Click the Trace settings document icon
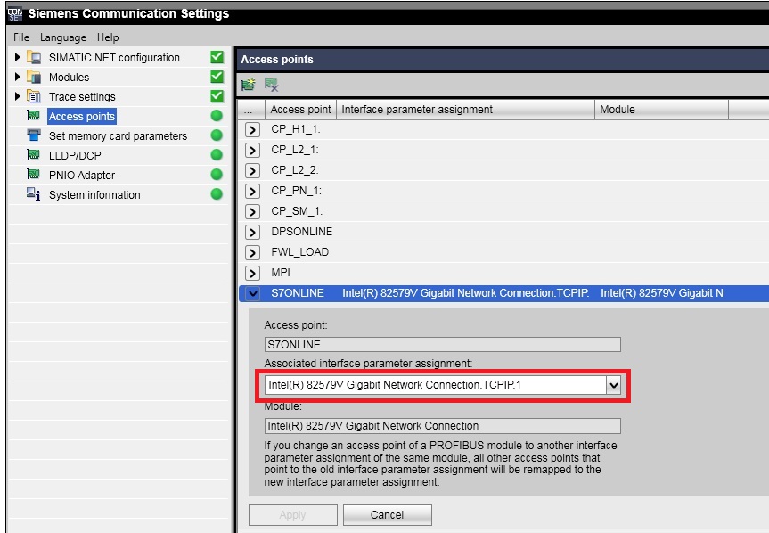This screenshot has height=533, width=769. pyautogui.click(x=34, y=96)
